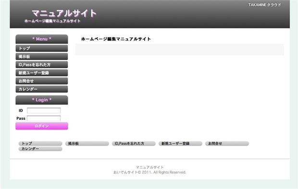Open 掲示板 in the sidebar menu
The height and width of the screenshot is (189, 298).
coord(42,57)
